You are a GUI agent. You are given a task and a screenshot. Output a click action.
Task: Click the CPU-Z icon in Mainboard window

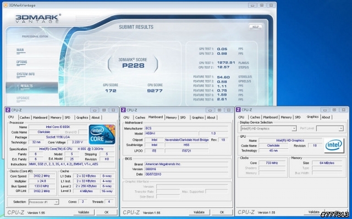pyautogui.click(x=123, y=110)
